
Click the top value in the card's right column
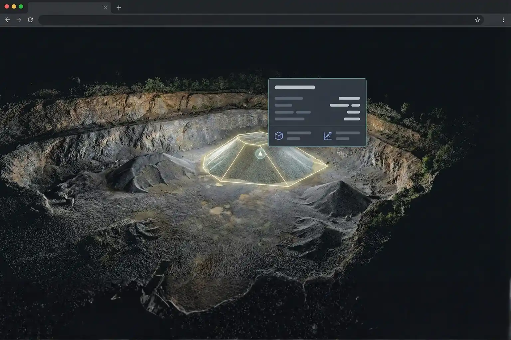click(x=349, y=98)
